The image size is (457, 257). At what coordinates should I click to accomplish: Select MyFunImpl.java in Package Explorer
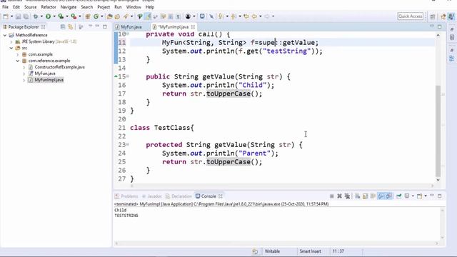tap(49, 80)
